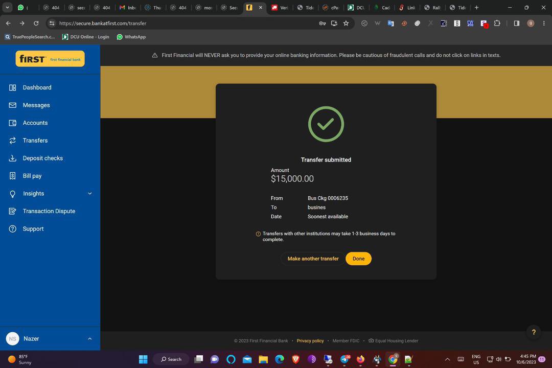This screenshot has height=368, width=552.
Task: Open the browser extensions puzzle icon
Action: coord(497,23)
